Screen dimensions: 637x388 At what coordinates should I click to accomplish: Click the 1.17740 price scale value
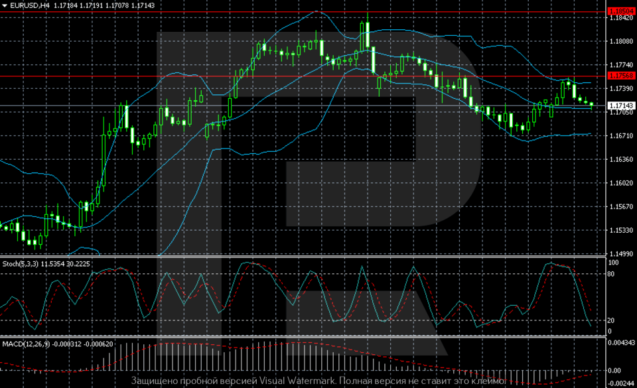point(621,65)
